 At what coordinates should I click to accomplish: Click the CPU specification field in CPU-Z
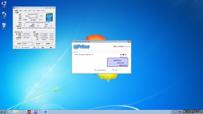pos(38,22)
